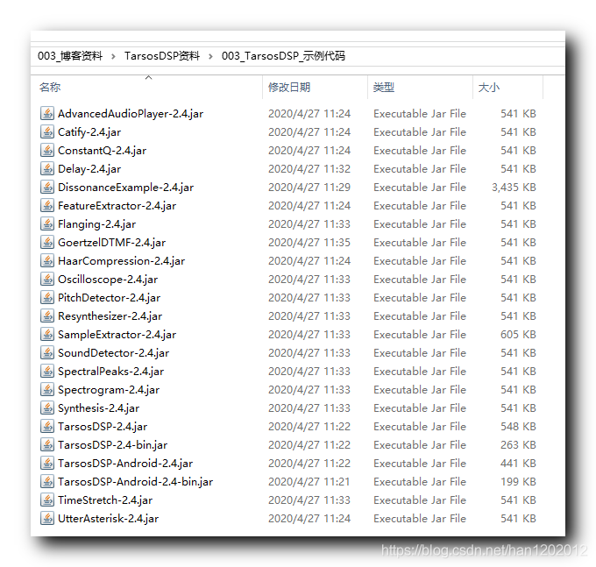Screen dimensions: 596x567
Task: Click the 2020/4/27 11:35 date of GoertzelDTMF
Action: point(309,243)
